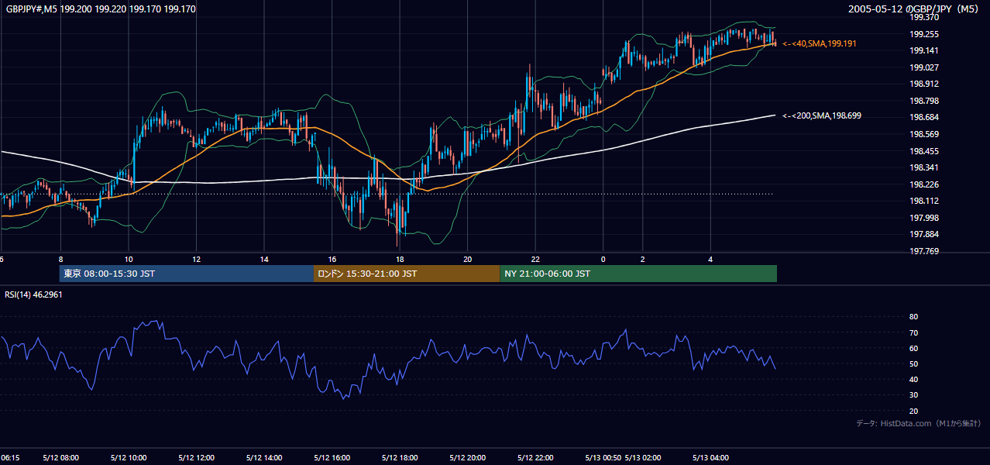
Task: Click hour label 12 on price chart axis
Action: pos(197,260)
